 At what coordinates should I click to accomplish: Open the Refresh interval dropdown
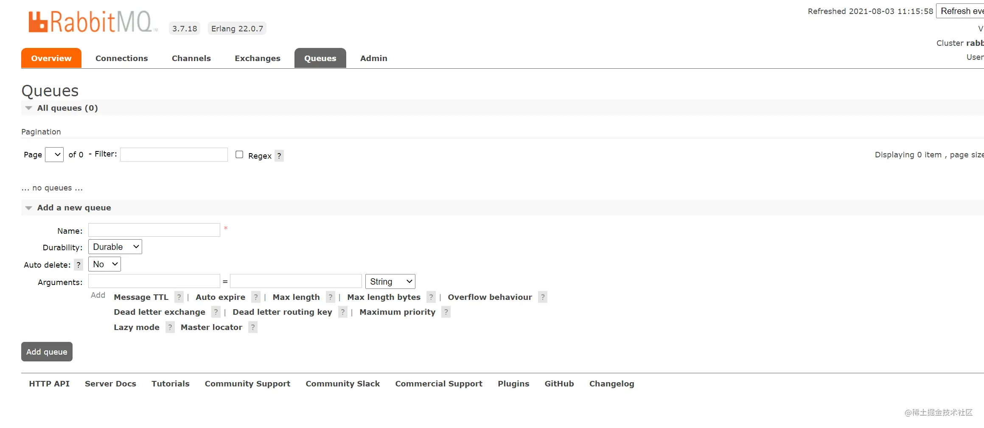pyautogui.click(x=960, y=11)
